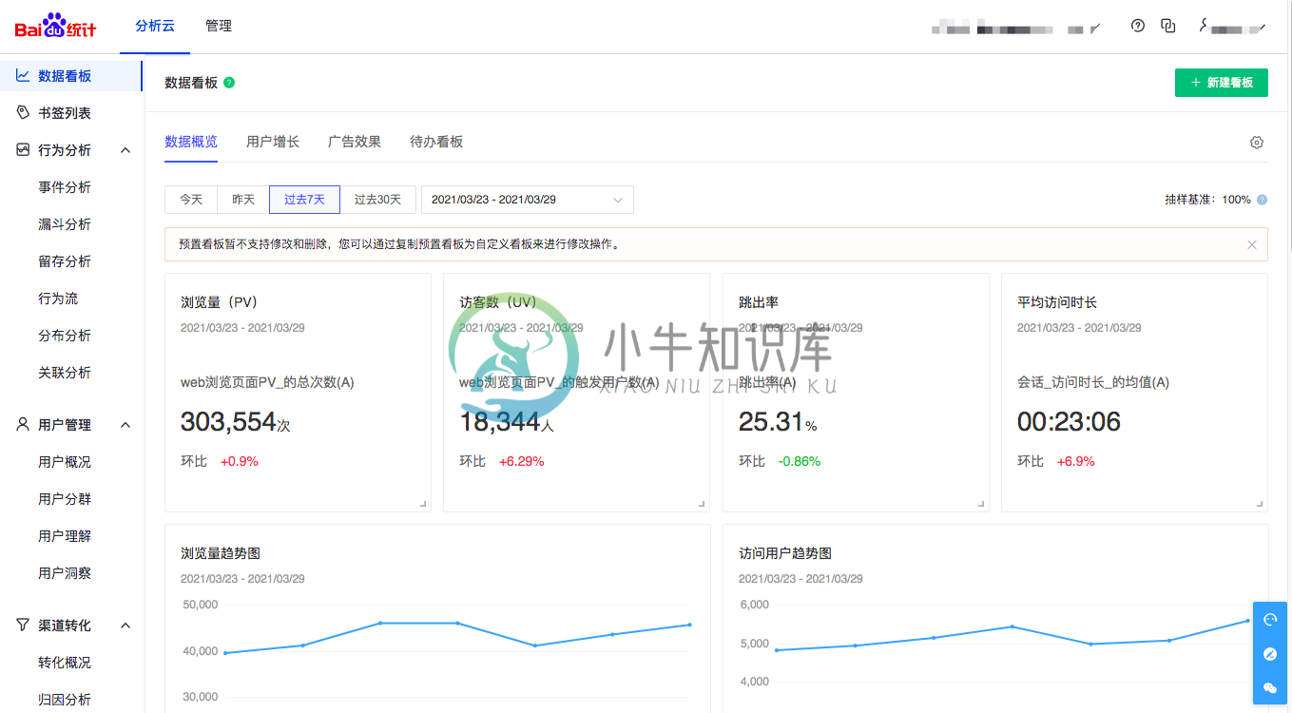The height and width of the screenshot is (713, 1292).
Task: Click the 00:23:06 average duration value
Action: click(x=1070, y=421)
